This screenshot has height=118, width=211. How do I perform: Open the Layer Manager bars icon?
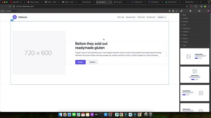point(199,11)
